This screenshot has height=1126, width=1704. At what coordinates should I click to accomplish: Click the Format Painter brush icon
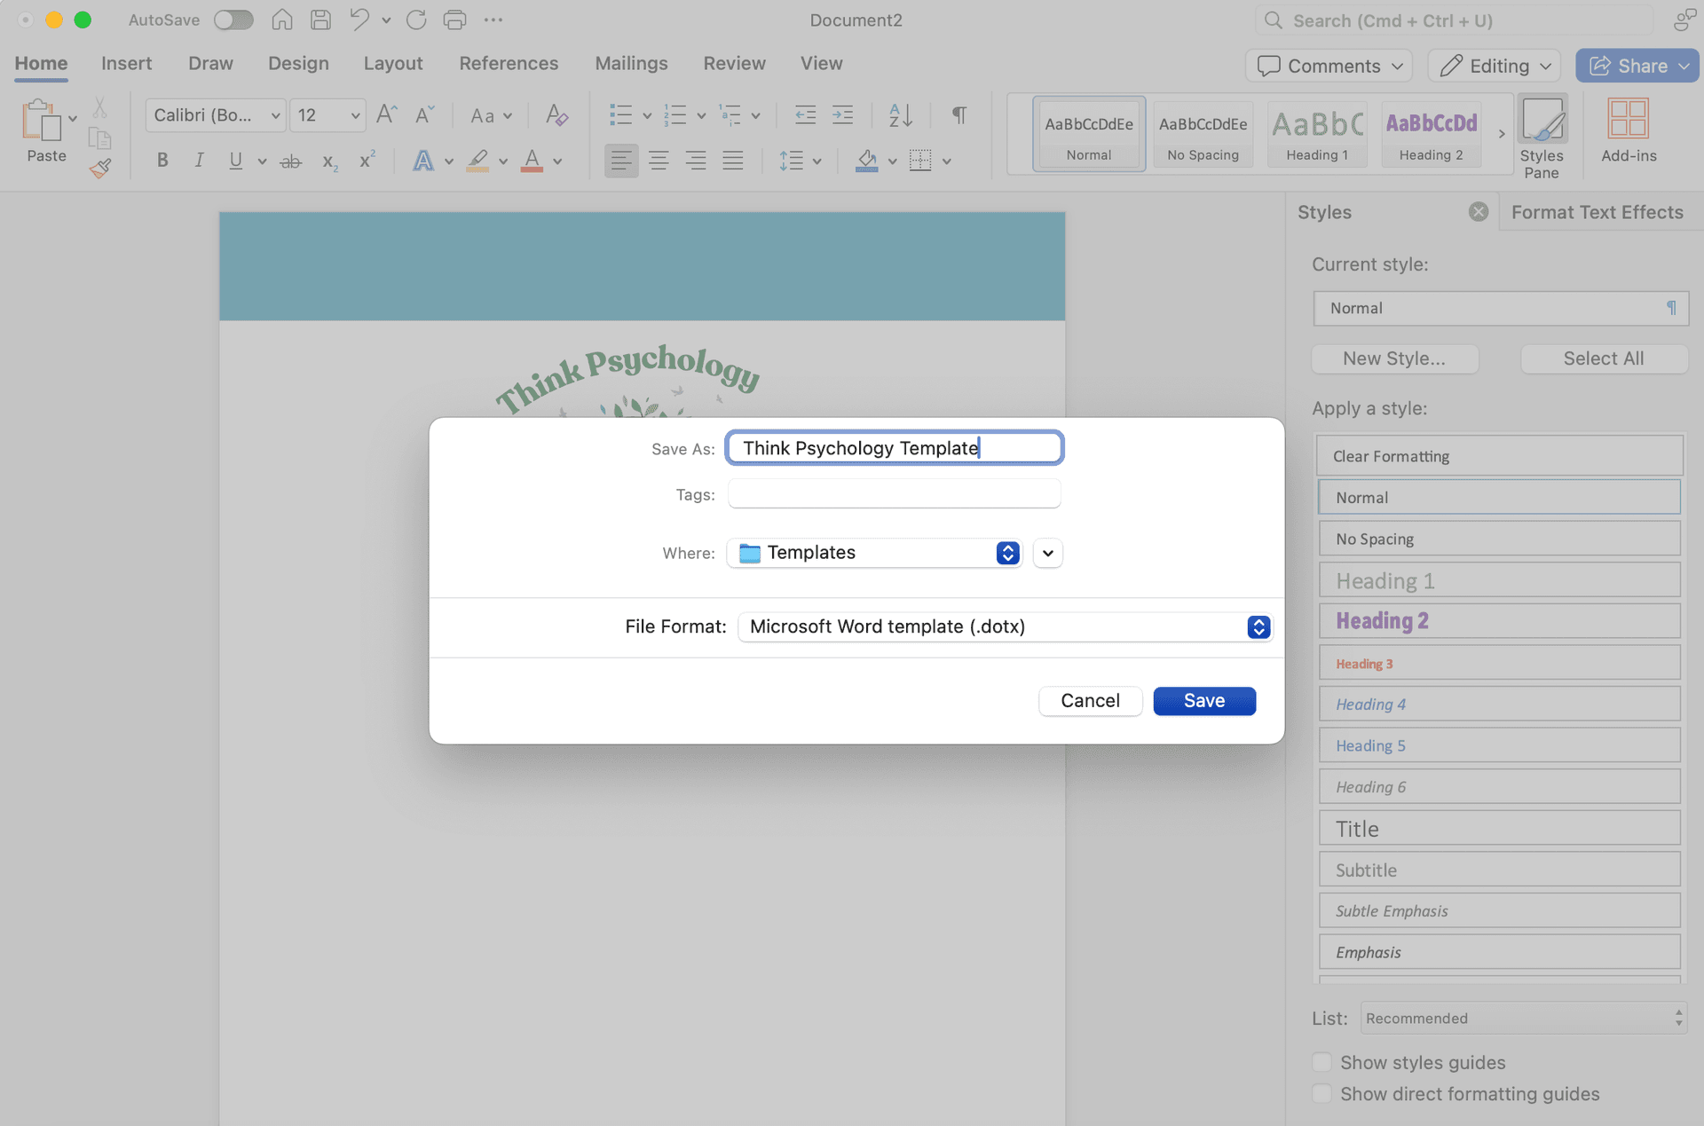(100, 168)
